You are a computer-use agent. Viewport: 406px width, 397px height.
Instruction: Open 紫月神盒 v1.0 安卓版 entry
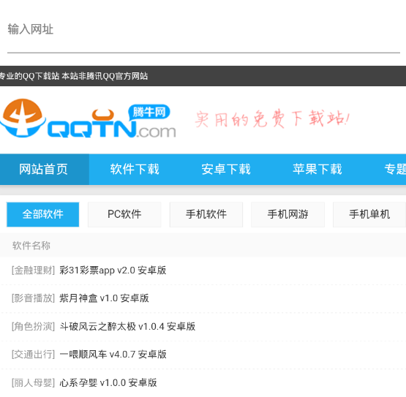104,298
